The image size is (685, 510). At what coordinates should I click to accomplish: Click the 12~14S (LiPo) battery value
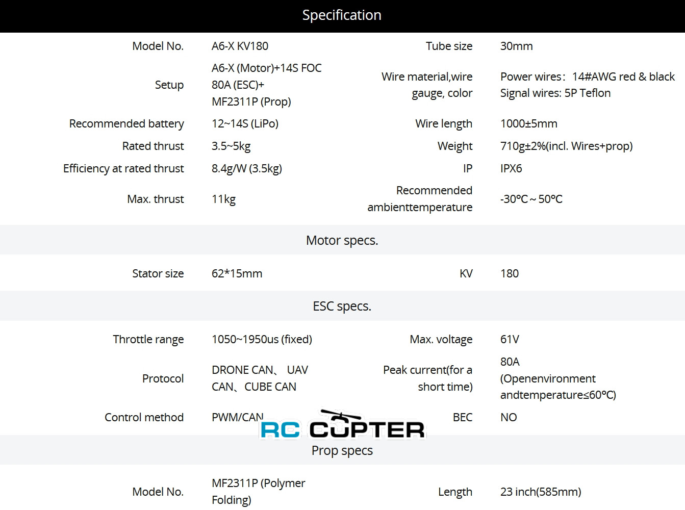(245, 124)
